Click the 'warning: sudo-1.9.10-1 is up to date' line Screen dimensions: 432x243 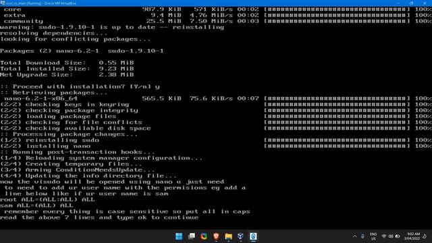click(x=112, y=27)
